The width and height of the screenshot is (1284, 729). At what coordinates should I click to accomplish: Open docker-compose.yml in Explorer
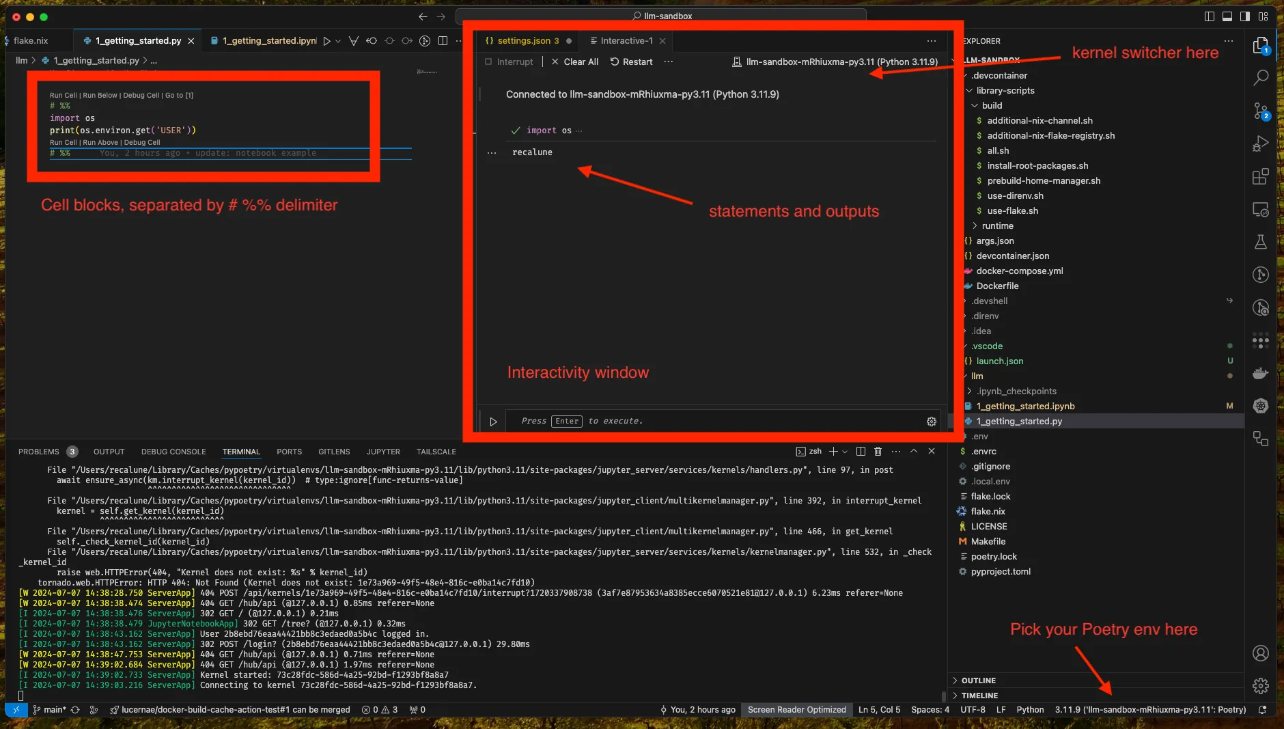click(x=1019, y=271)
